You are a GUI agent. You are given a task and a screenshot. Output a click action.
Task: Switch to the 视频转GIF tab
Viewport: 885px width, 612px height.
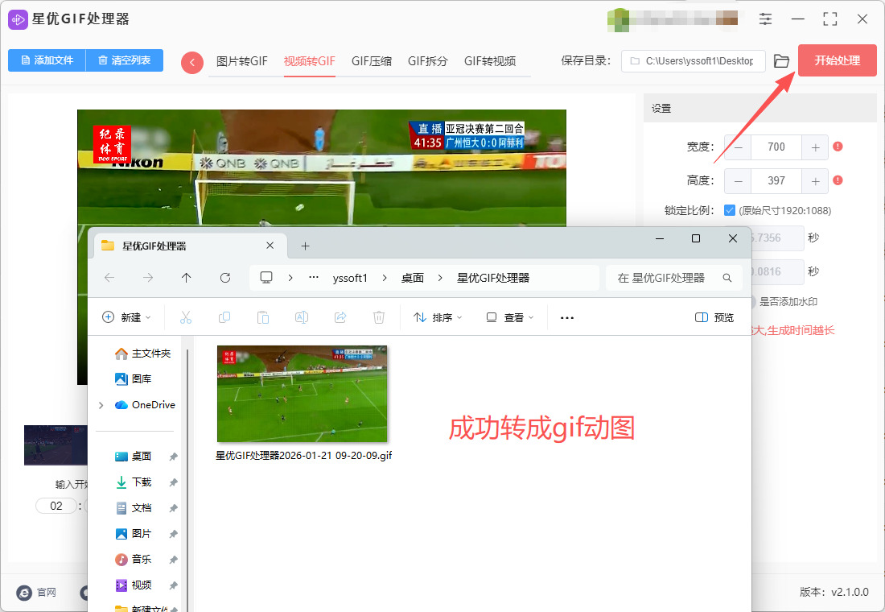(309, 61)
